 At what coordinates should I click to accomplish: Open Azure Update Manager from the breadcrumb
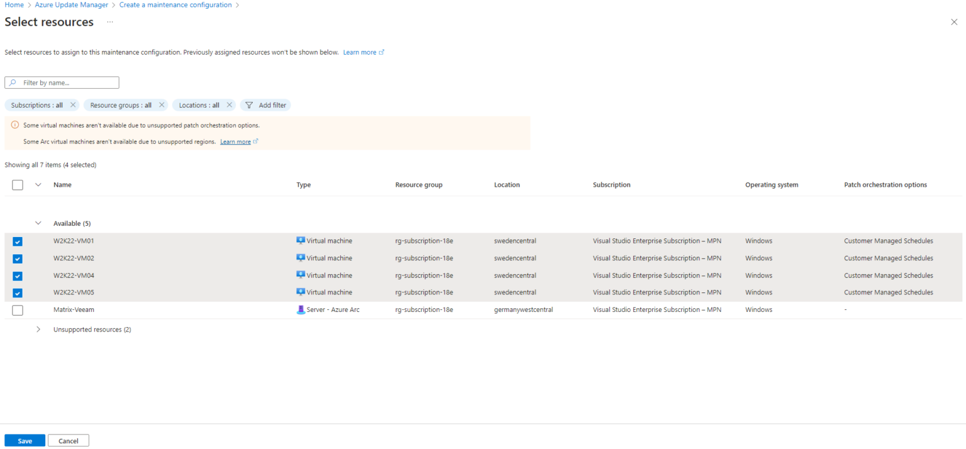71,4
